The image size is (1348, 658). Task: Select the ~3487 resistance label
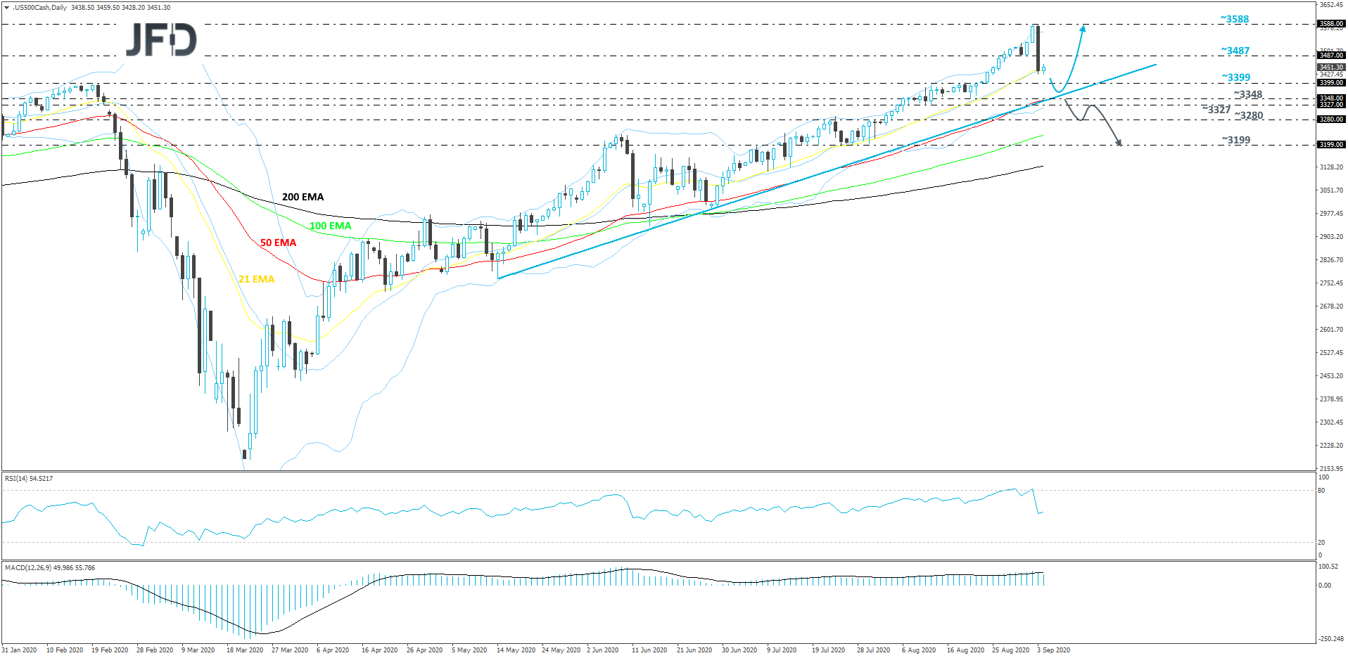tap(1235, 51)
